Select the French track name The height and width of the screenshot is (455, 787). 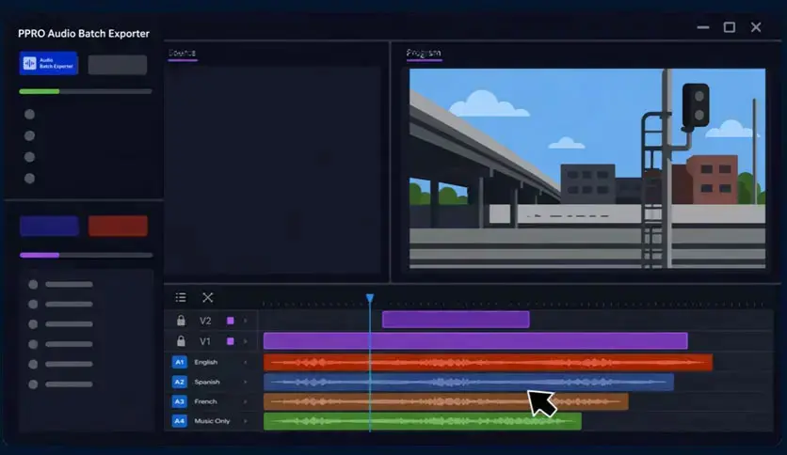[205, 401]
